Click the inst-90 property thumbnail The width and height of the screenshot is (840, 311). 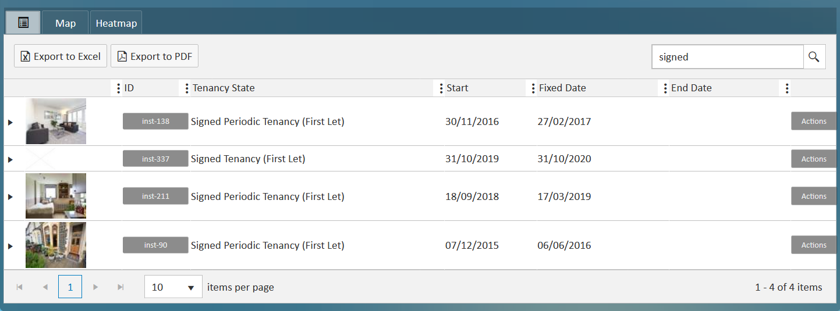click(56, 245)
